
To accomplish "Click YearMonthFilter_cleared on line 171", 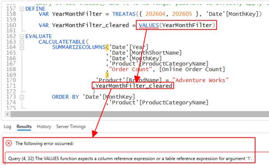I will click(134, 86).
